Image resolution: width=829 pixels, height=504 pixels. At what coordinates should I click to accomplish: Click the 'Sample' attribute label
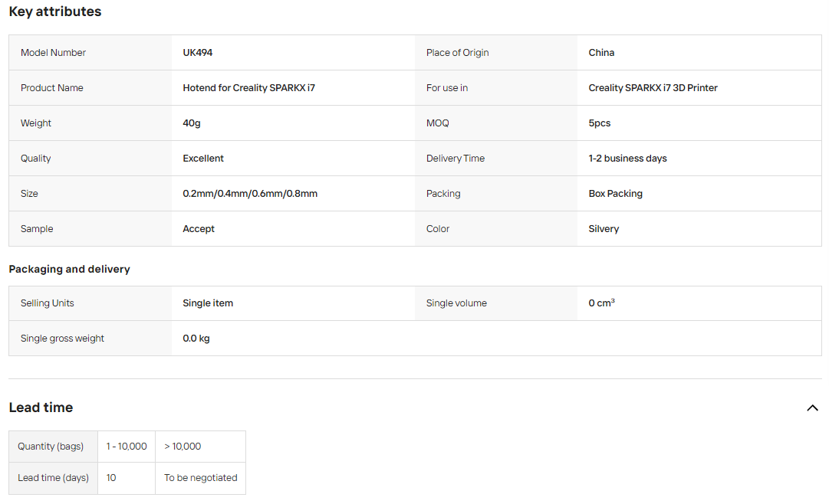pos(37,229)
